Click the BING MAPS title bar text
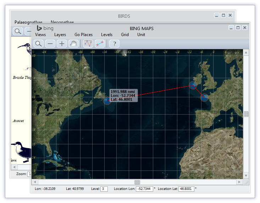This screenshot has height=203, width=260. (x=142, y=29)
